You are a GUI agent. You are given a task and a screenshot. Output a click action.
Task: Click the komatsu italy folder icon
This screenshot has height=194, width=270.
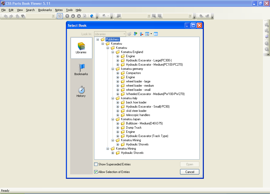pyautogui.click(x=118, y=98)
